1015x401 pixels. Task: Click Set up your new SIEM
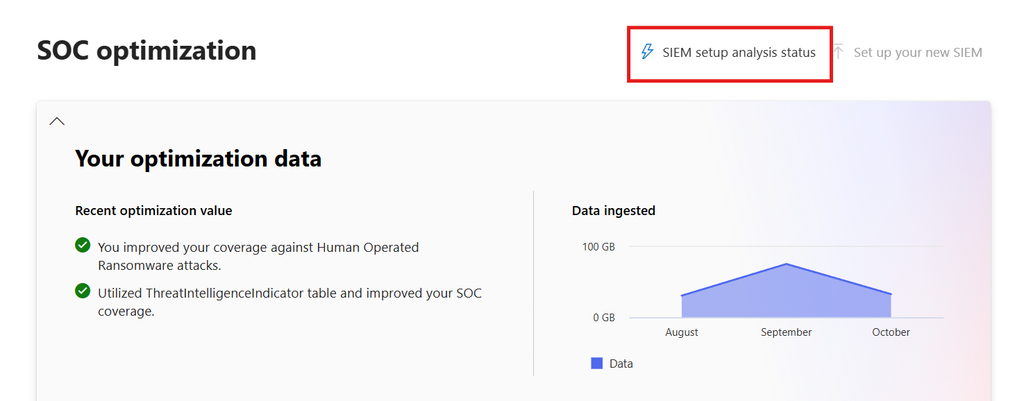[x=917, y=51]
